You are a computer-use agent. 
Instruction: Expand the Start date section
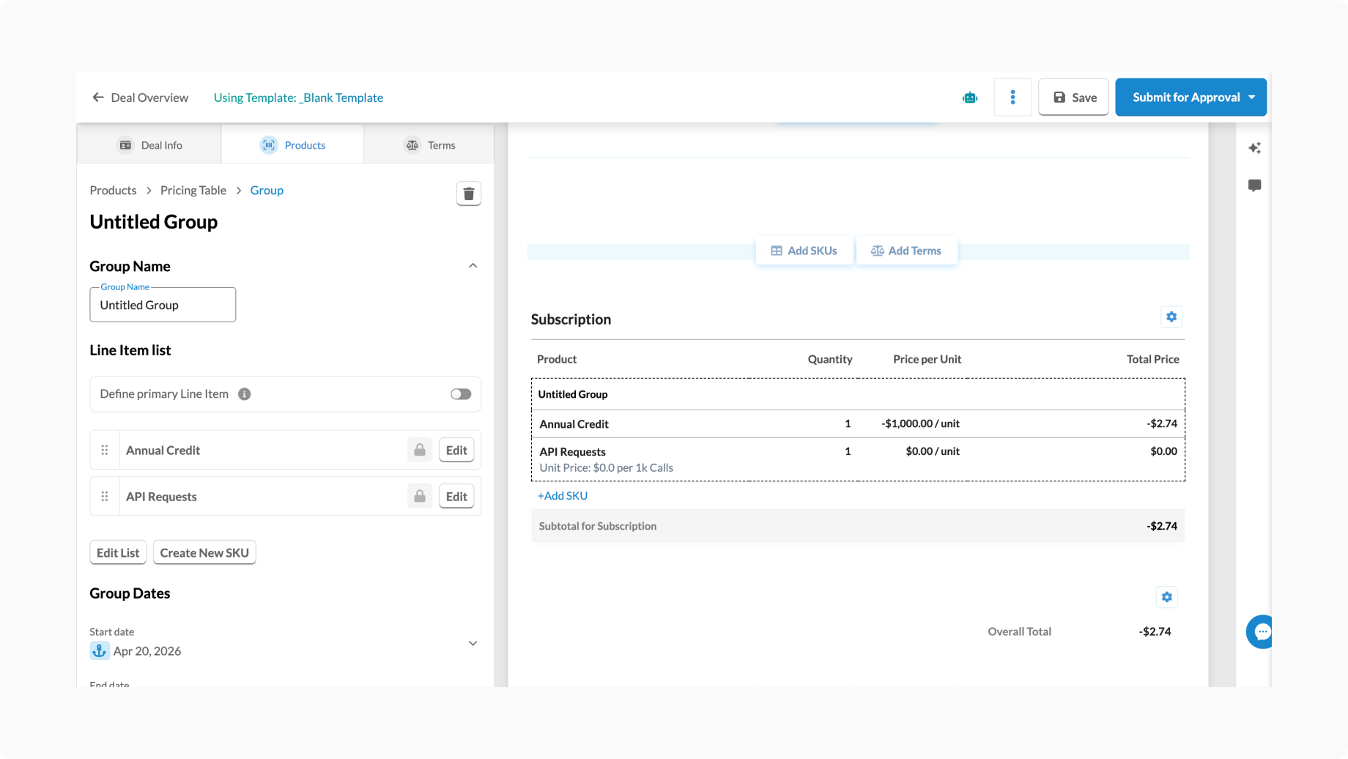tap(473, 643)
